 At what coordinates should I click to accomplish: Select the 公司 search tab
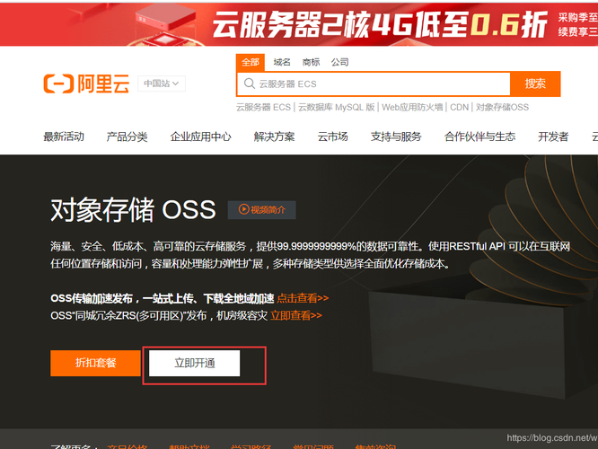click(x=339, y=62)
